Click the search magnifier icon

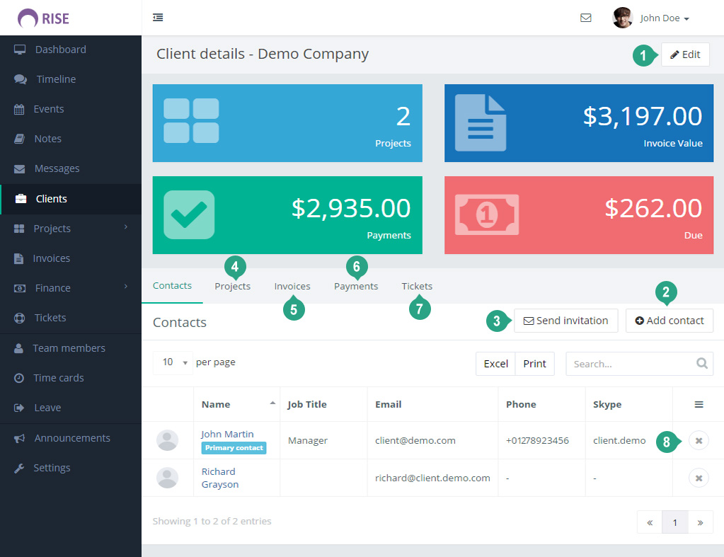pyautogui.click(x=702, y=364)
